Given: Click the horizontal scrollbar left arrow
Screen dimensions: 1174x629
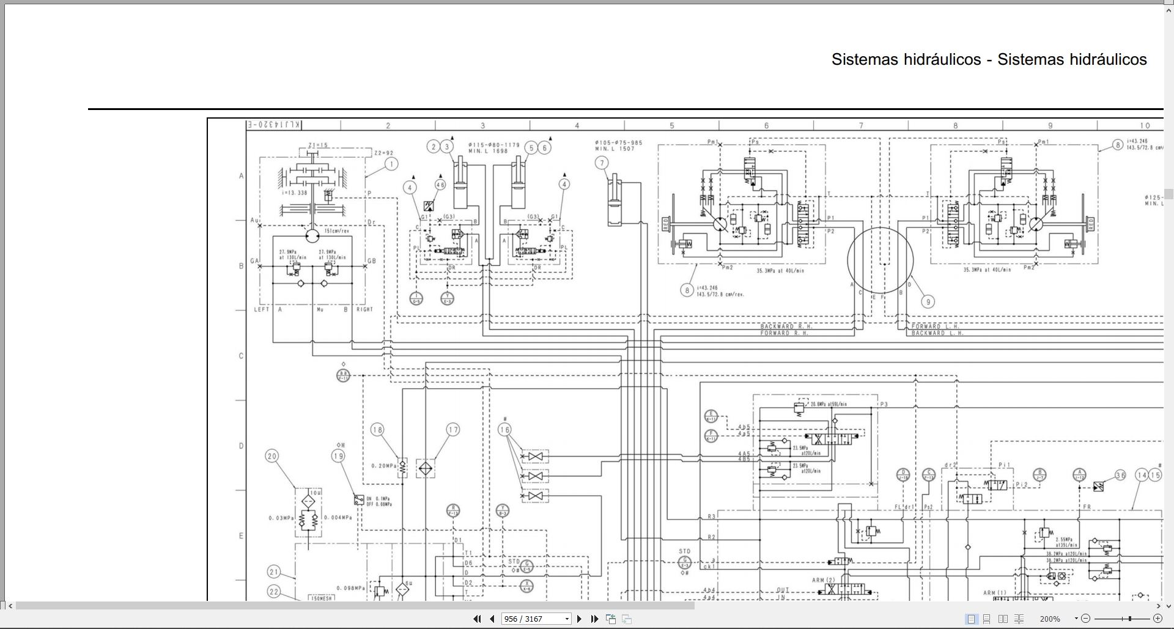Looking at the screenshot, I should tap(10, 606).
